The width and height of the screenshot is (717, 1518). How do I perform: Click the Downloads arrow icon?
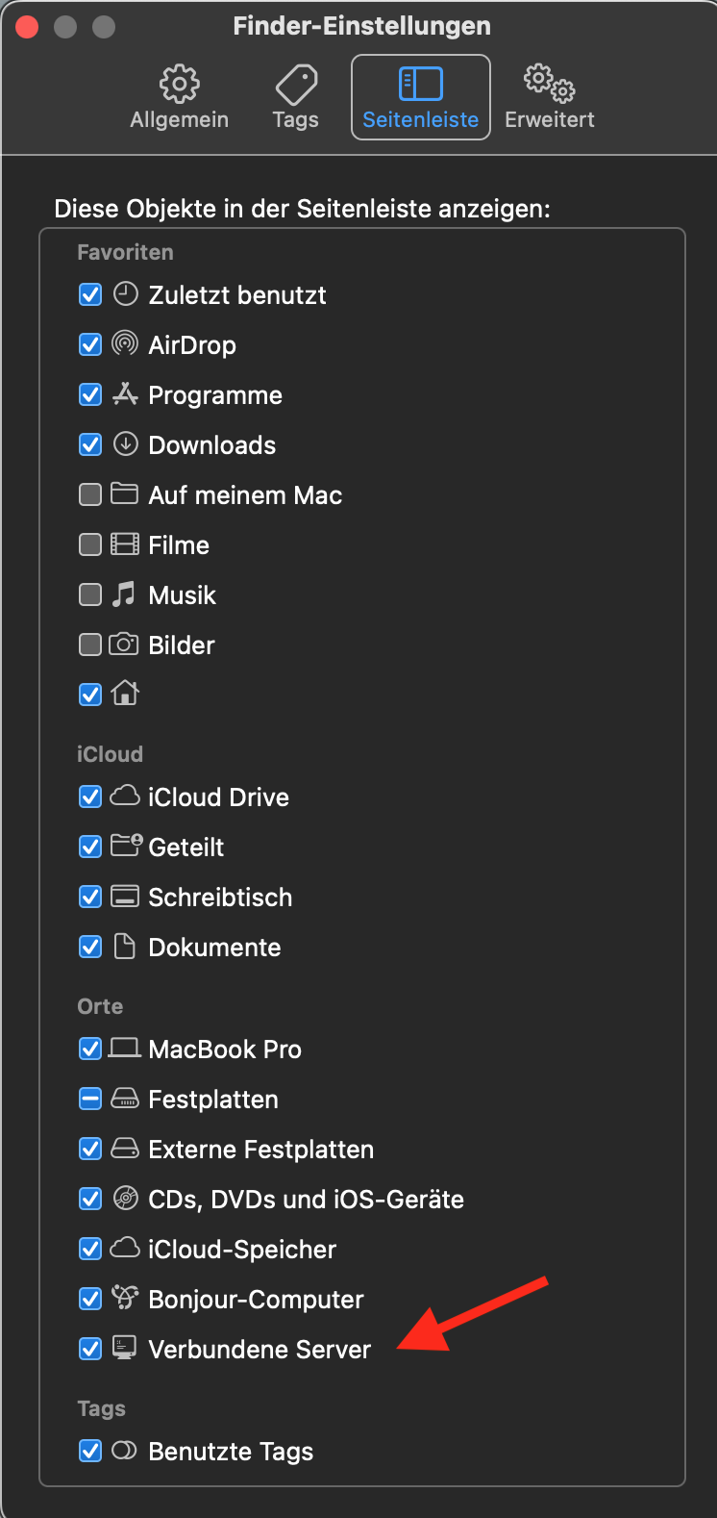125,444
